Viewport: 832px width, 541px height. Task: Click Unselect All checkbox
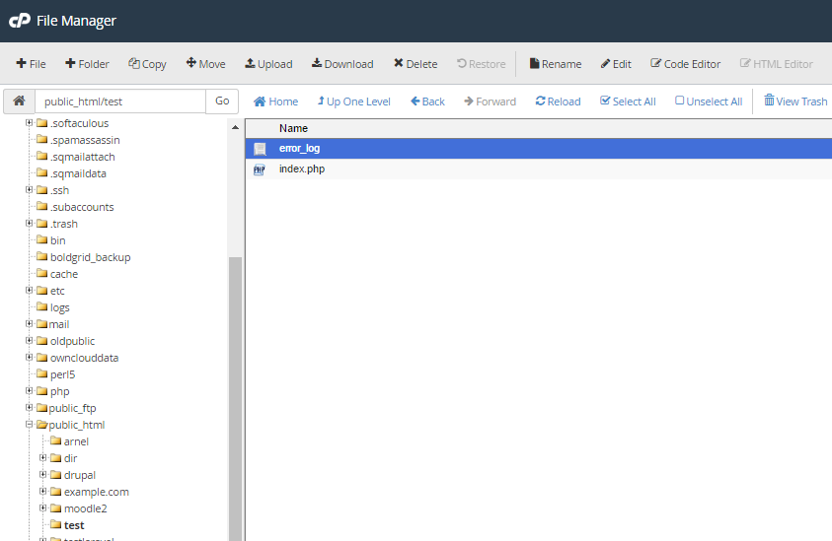coord(709,101)
